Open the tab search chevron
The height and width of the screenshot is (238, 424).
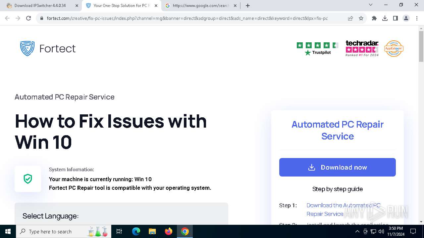pos(371,5)
